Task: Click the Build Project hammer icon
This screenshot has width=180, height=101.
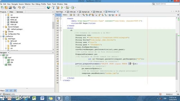Action: (53, 8)
